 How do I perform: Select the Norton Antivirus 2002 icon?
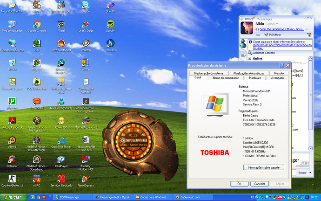[61, 86]
